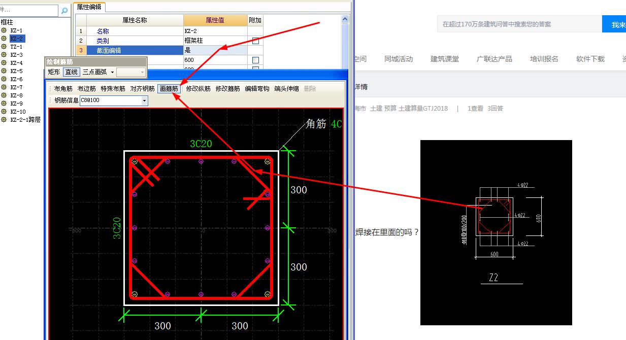
Task: Click the 特殊布筋 toolbar button
Action: pyautogui.click(x=113, y=88)
